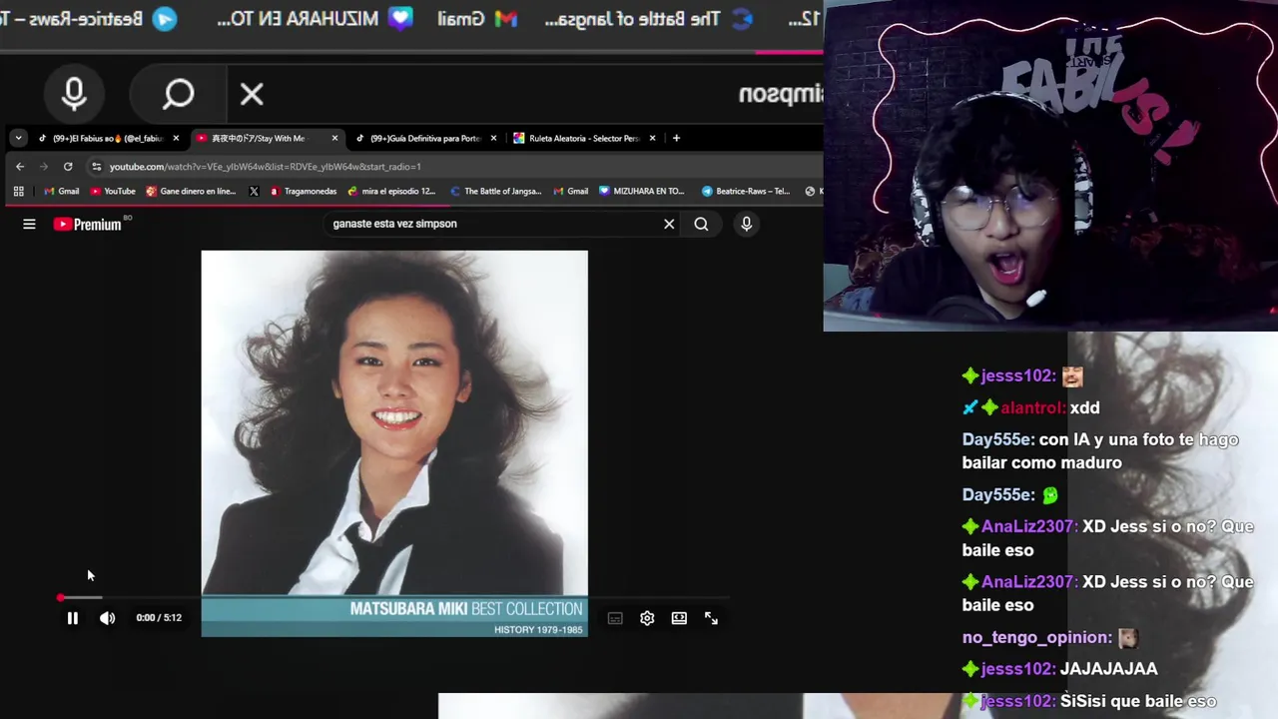Switch to the El Fabius TikTok tab
This screenshot has height=719, width=1278.
coord(107,139)
